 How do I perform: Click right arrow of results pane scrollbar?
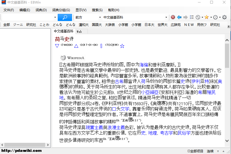(x=48, y=145)
